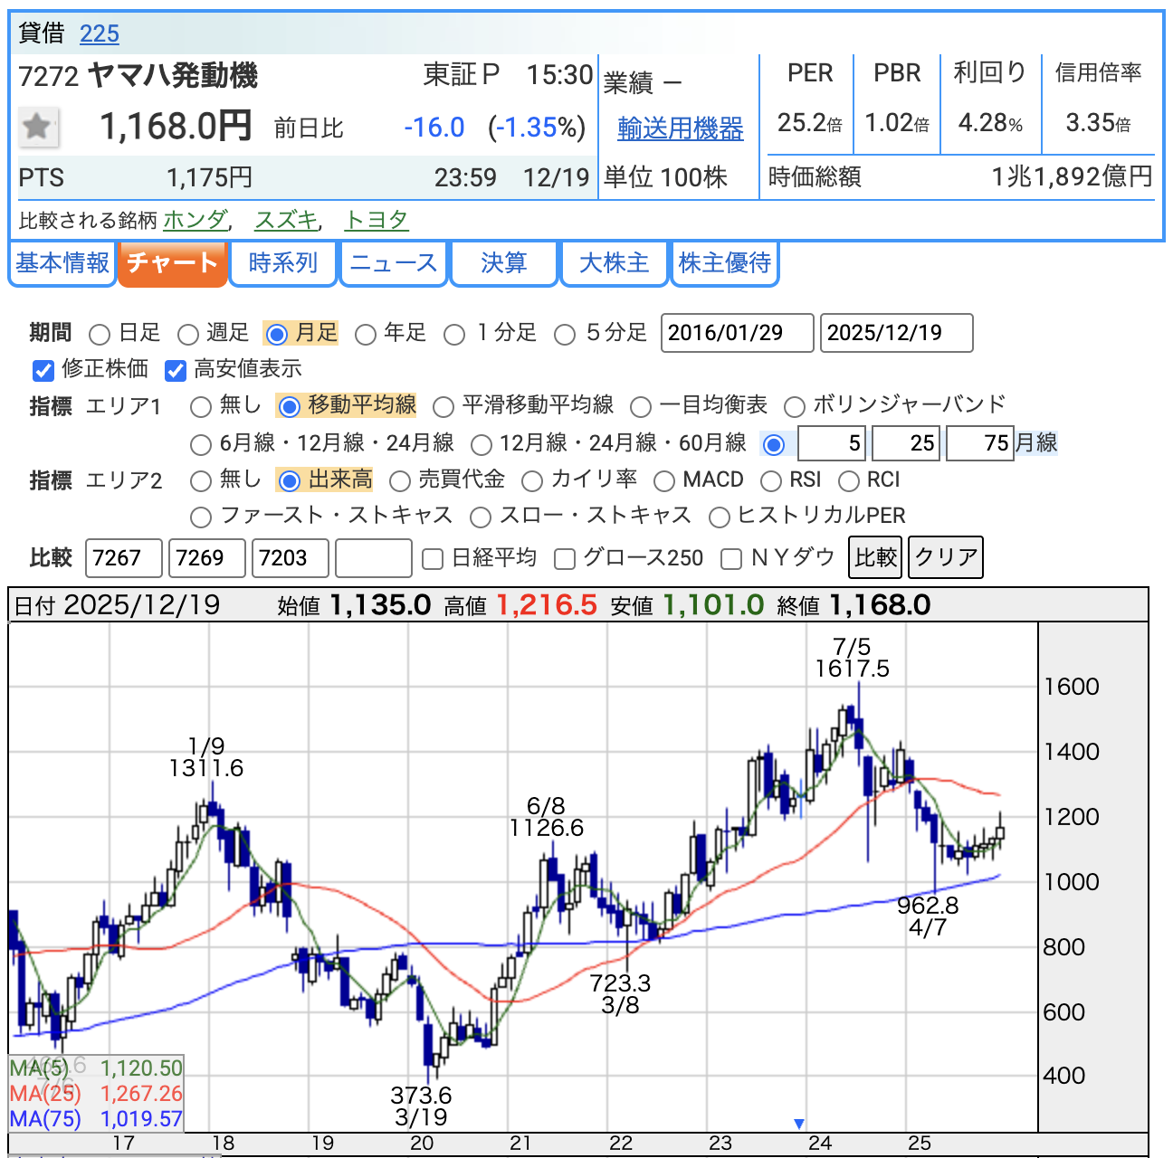This screenshot has height=1158, width=1173.
Task: Follow the ホンダ comparison stock link
Action: (x=195, y=220)
